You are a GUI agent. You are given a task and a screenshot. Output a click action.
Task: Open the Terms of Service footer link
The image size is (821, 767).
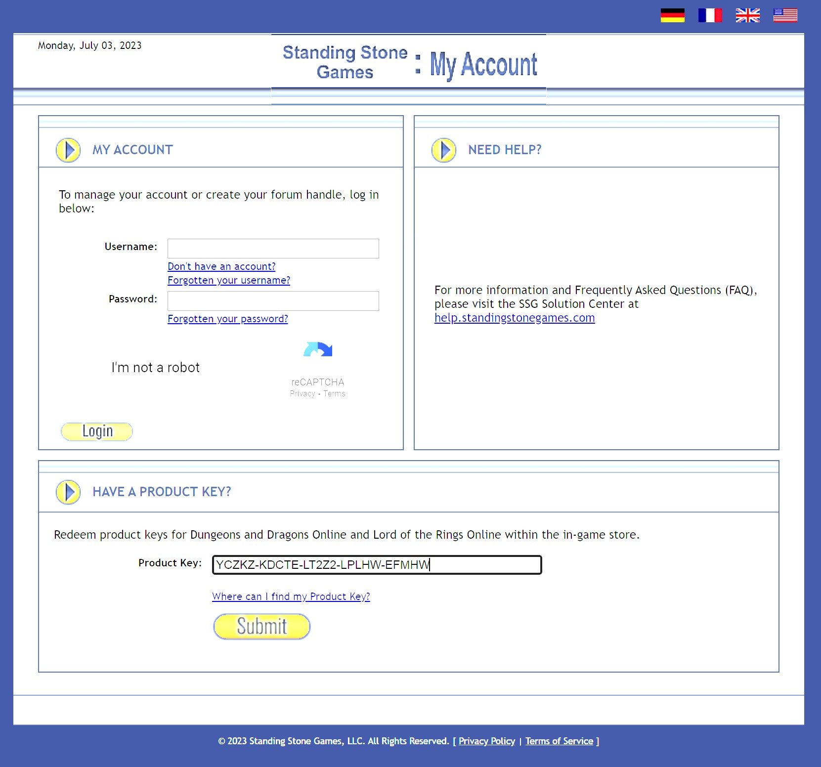[x=559, y=741]
